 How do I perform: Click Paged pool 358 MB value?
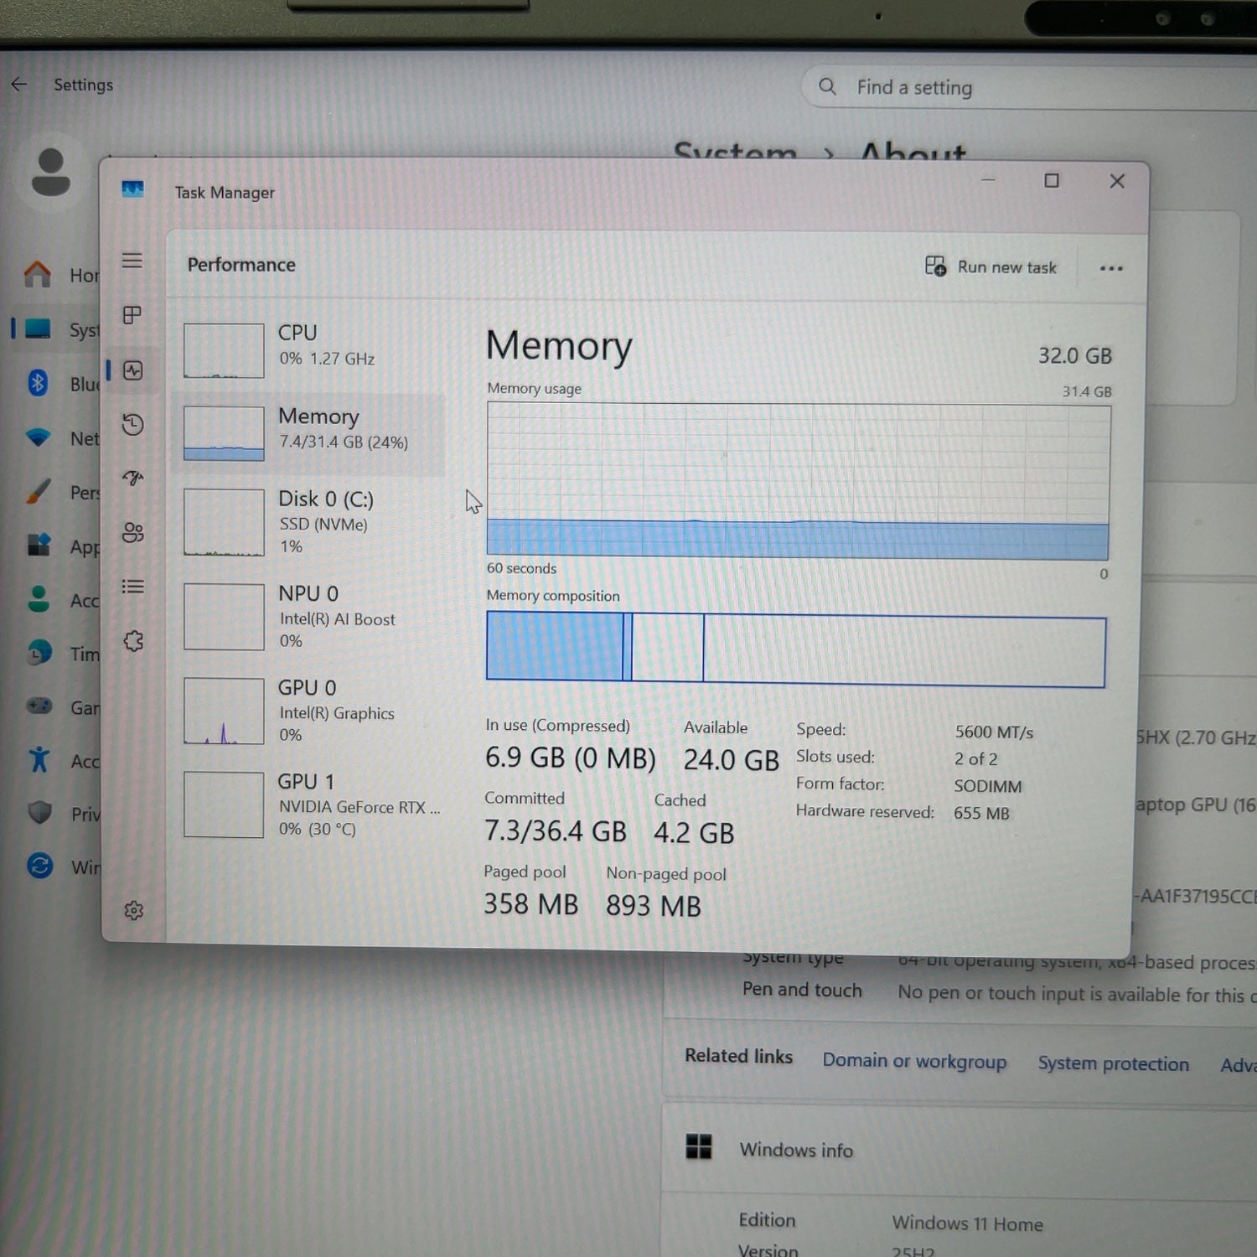[x=530, y=904]
